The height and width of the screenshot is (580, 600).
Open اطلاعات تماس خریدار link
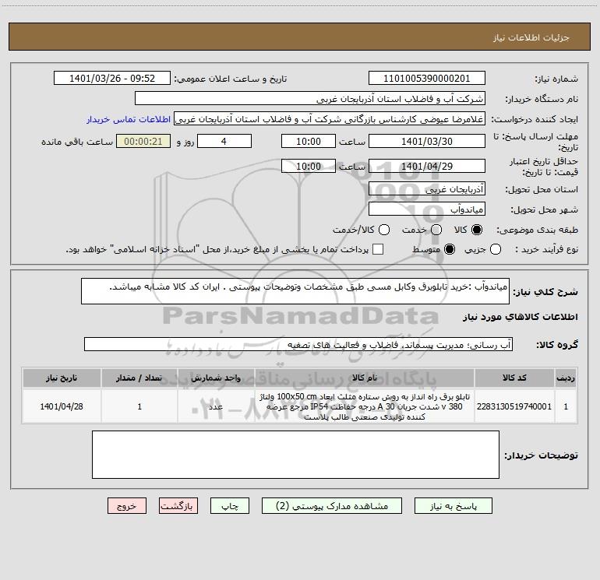pyautogui.click(x=129, y=119)
